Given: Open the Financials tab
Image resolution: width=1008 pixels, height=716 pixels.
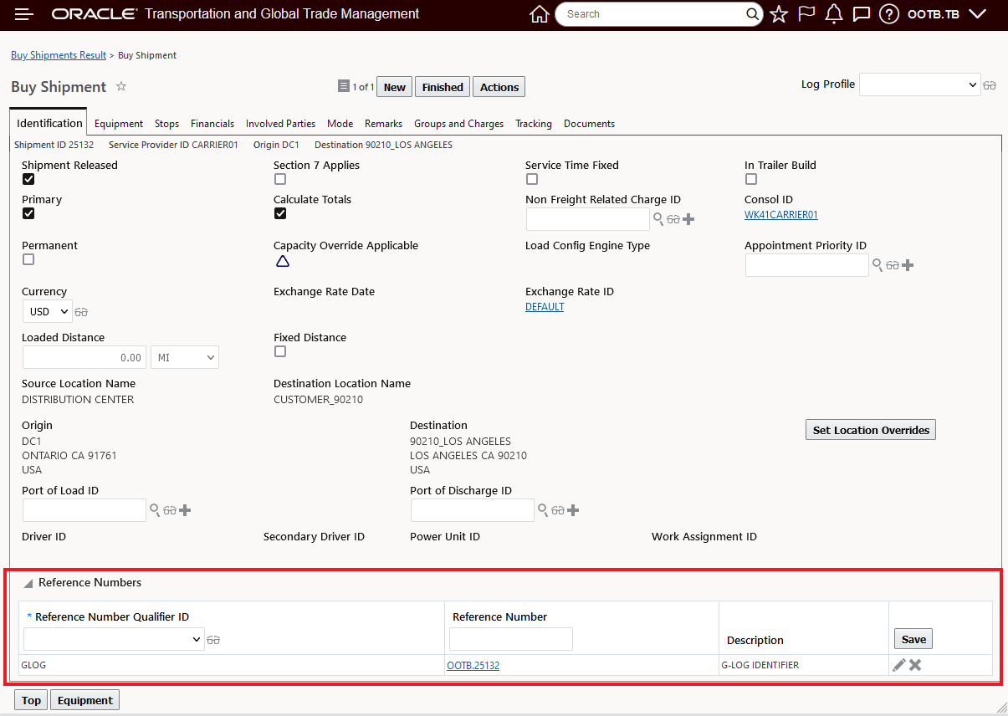Looking at the screenshot, I should 212,123.
